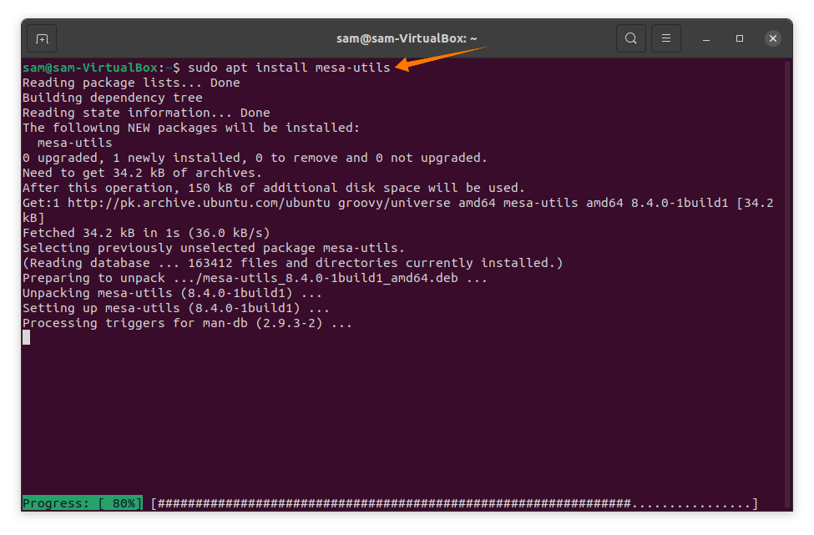Click the 'Setting up mesa-utils' line
The width and height of the screenshot is (814, 535).
point(176,308)
